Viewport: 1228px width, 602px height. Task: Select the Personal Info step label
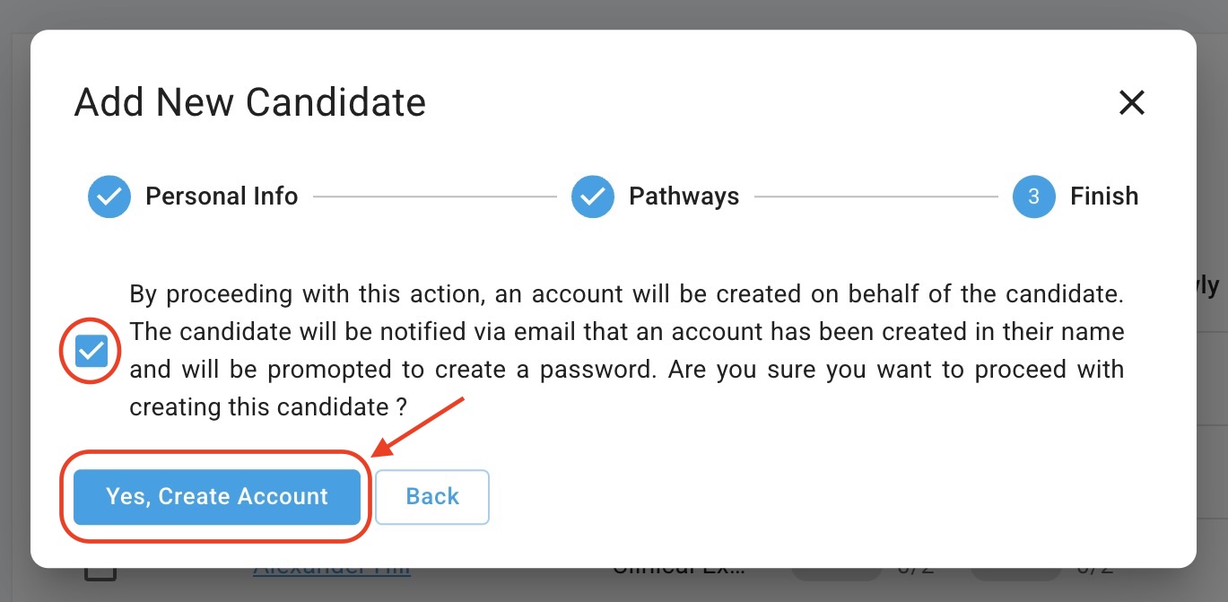(x=222, y=196)
